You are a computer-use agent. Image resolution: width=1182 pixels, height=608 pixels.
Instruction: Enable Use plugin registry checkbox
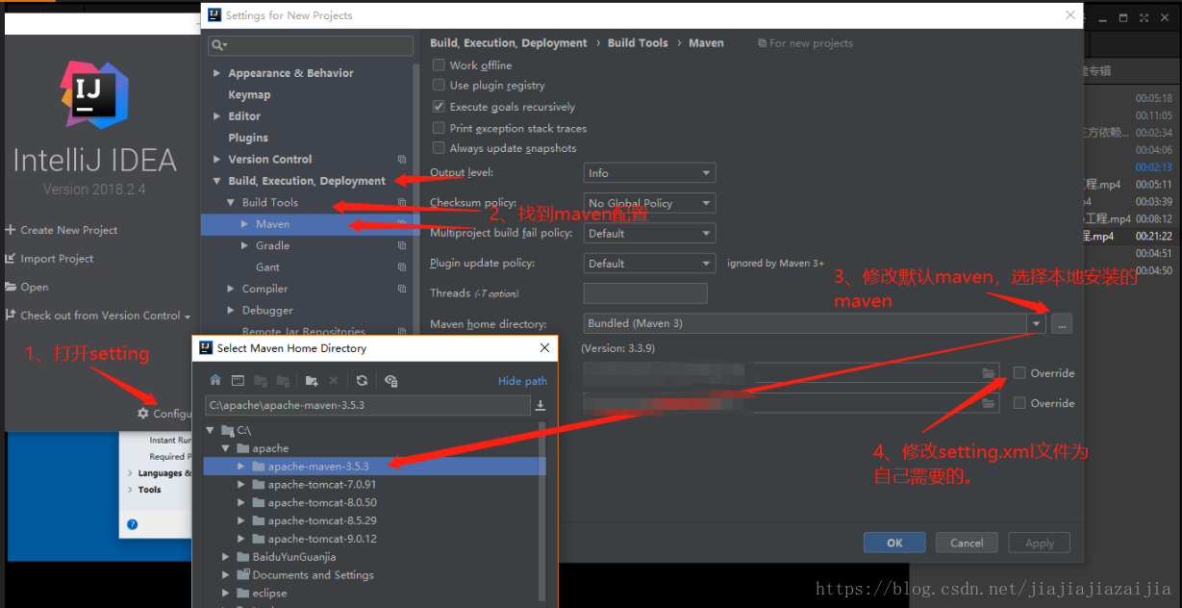(439, 86)
